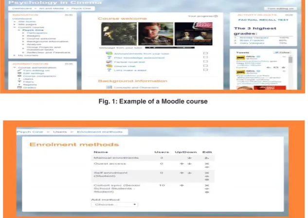Tick the completion box for Let's make a date
Screen dimensions: 308x218
pyautogui.click(x=205, y=70)
